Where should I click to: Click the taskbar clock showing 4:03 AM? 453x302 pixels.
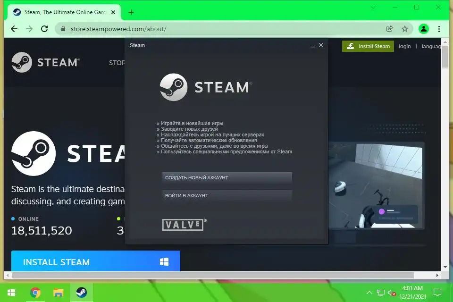click(412, 293)
